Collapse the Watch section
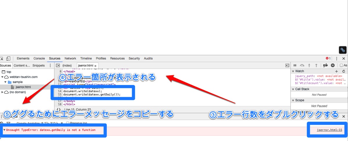This screenshot has height=141, width=348. 293,71
